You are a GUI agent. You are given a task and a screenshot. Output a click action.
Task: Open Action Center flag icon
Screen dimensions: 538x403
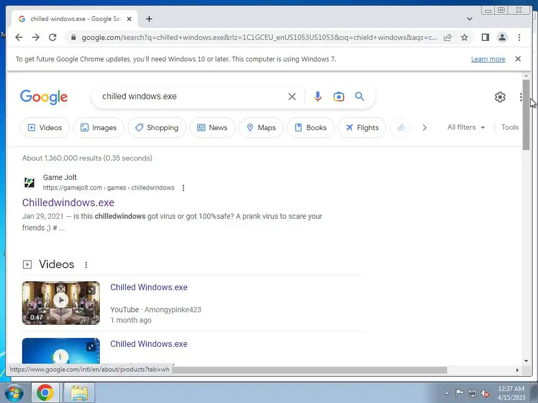tap(459, 393)
